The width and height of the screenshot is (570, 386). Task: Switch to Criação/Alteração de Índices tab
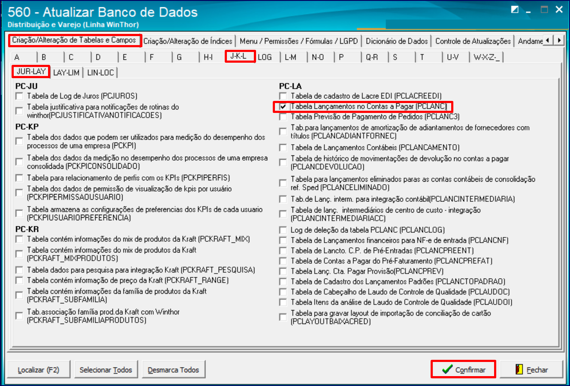(x=188, y=41)
